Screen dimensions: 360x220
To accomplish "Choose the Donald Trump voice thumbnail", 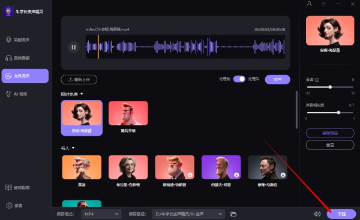I will (175, 167).
